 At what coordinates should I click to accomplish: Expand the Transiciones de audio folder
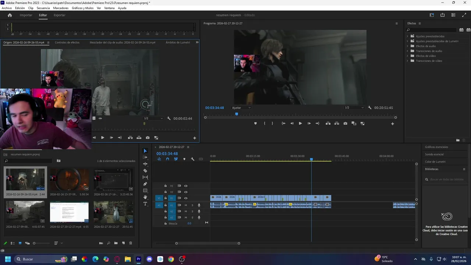(407, 51)
